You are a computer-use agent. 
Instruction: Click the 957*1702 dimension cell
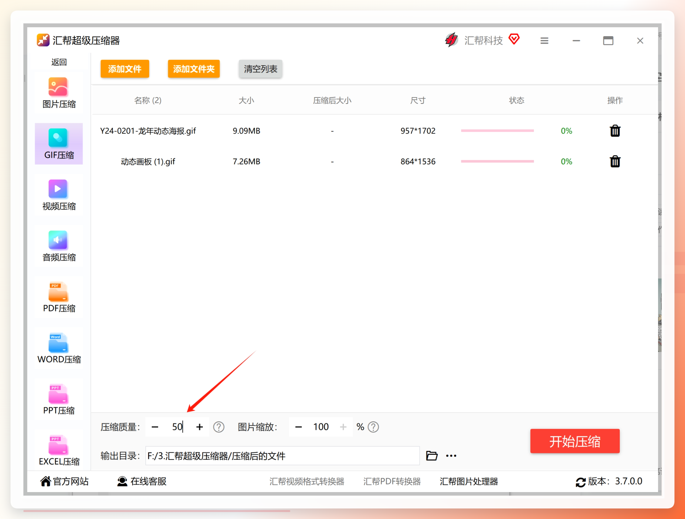[418, 131]
